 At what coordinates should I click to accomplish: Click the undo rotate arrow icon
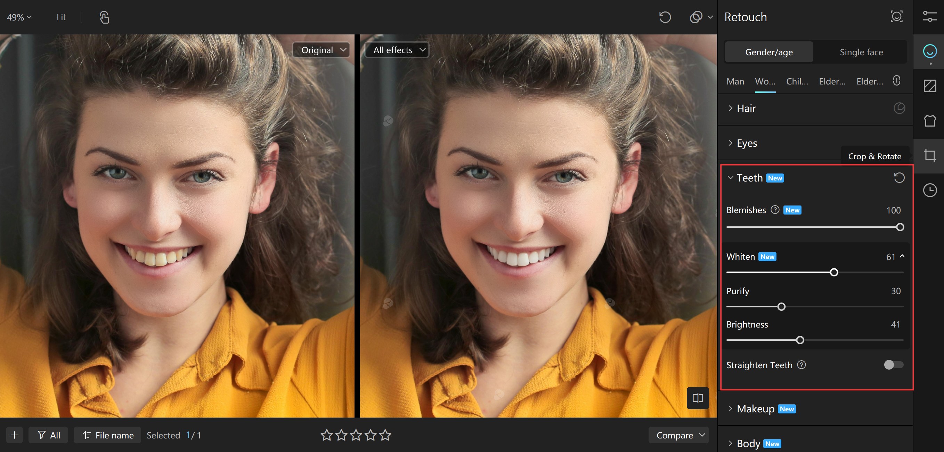665,17
